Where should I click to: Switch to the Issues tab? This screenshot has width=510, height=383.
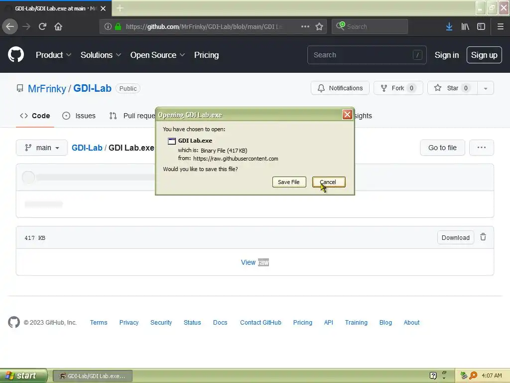pyautogui.click(x=79, y=116)
